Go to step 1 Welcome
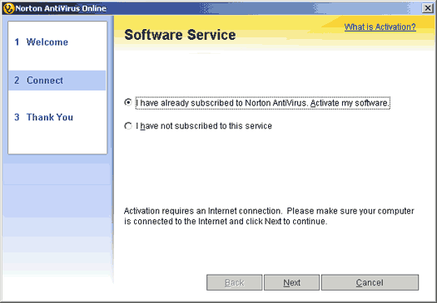The width and height of the screenshot is (437, 303). (x=42, y=42)
